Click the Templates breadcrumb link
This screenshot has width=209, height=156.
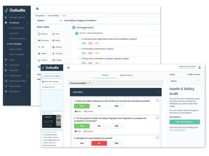pyautogui.click(x=40, y=15)
